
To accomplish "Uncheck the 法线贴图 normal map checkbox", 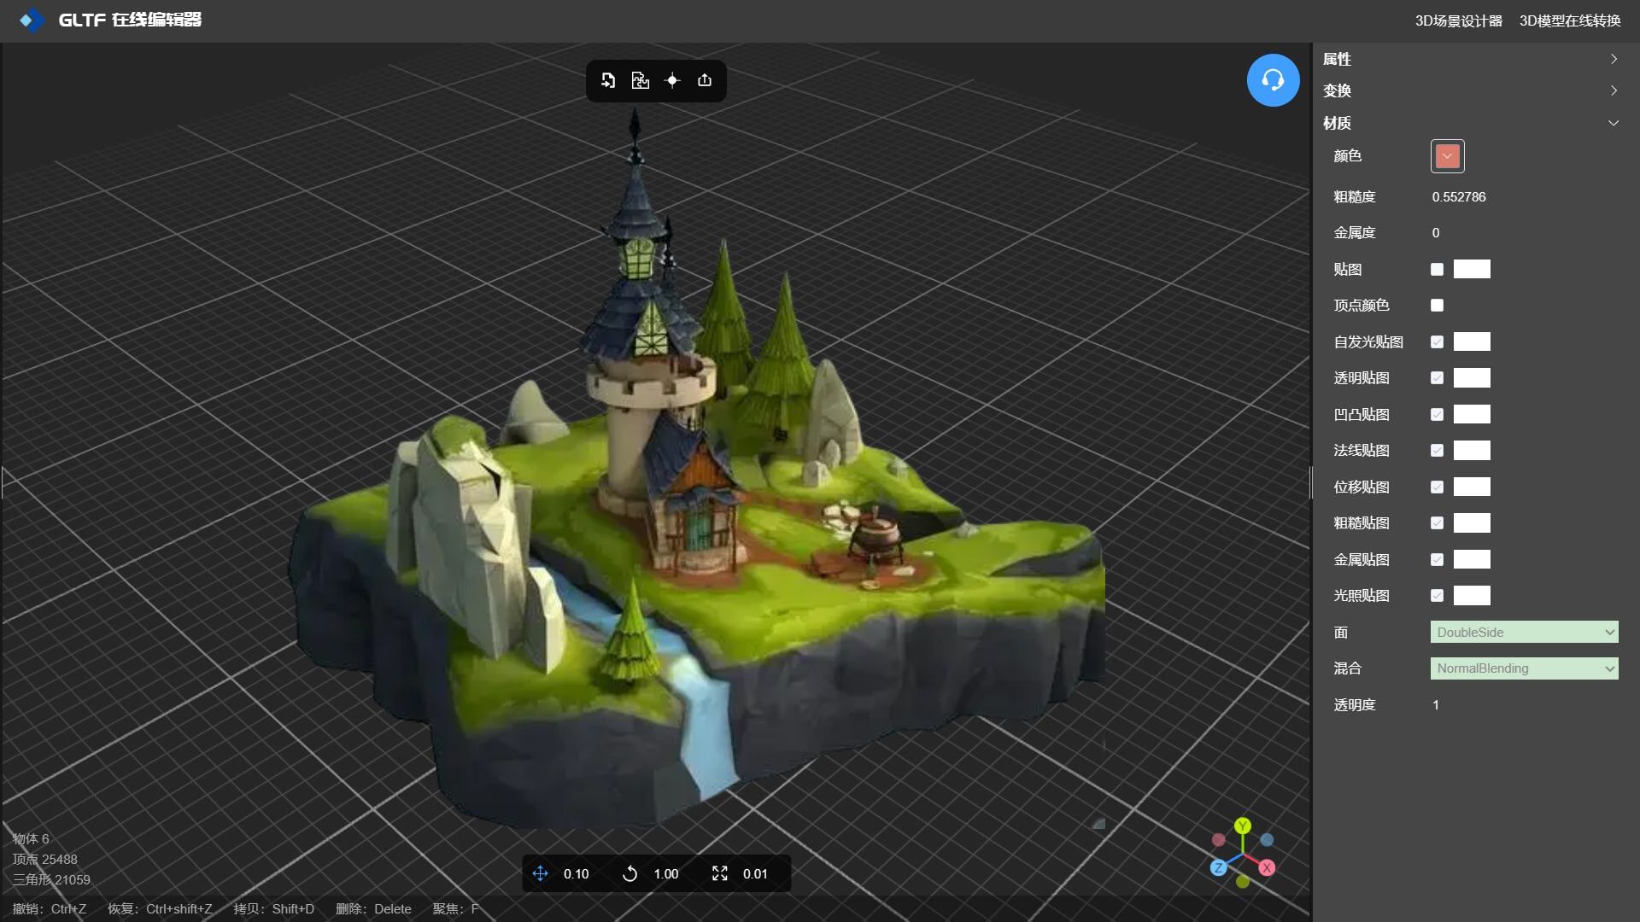I will tap(1437, 451).
